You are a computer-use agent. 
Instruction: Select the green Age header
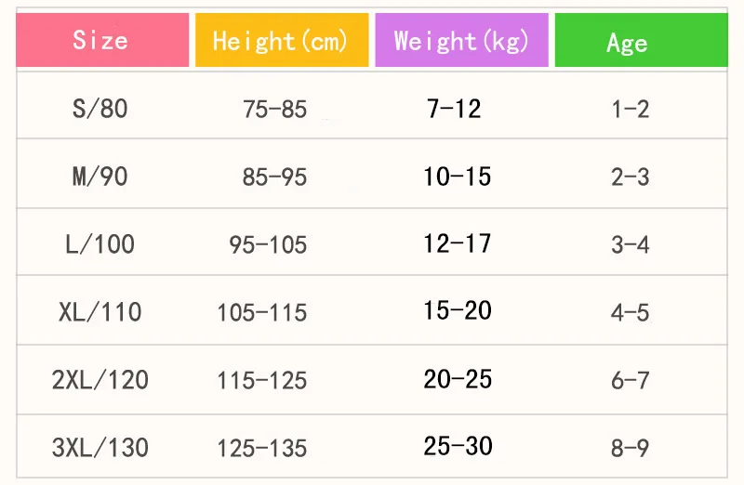pos(641,40)
